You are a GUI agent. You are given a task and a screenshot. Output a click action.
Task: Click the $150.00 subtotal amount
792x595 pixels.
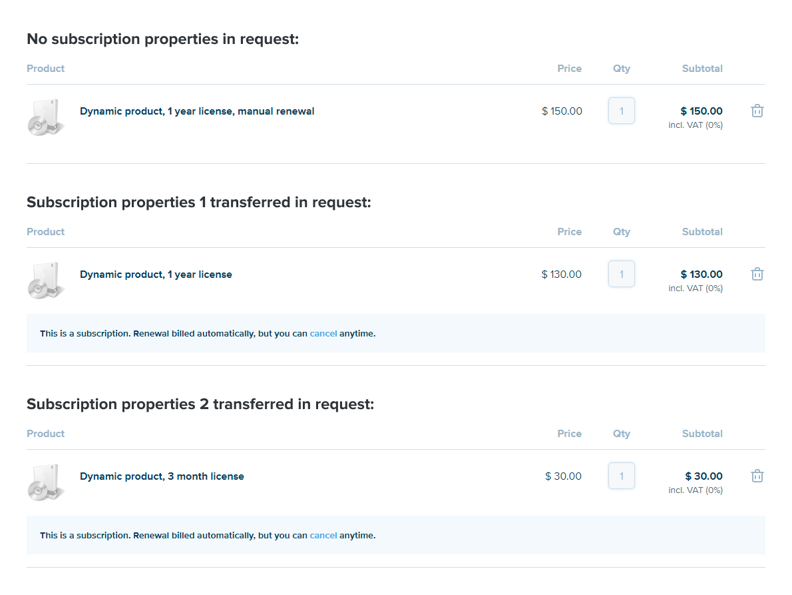(x=701, y=111)
